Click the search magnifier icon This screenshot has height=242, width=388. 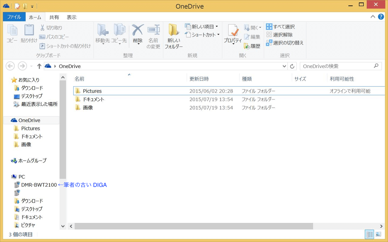click(x=376, y=66)
